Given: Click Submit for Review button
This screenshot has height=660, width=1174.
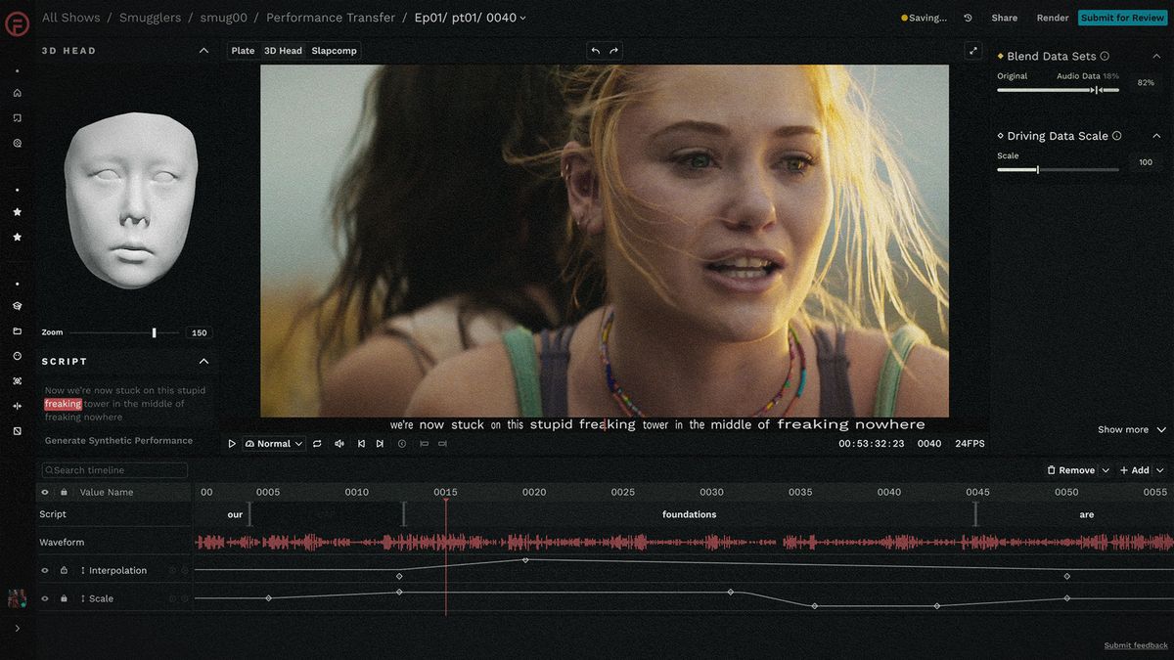Looking at the screenshot, I should [x=1122, y=18].
